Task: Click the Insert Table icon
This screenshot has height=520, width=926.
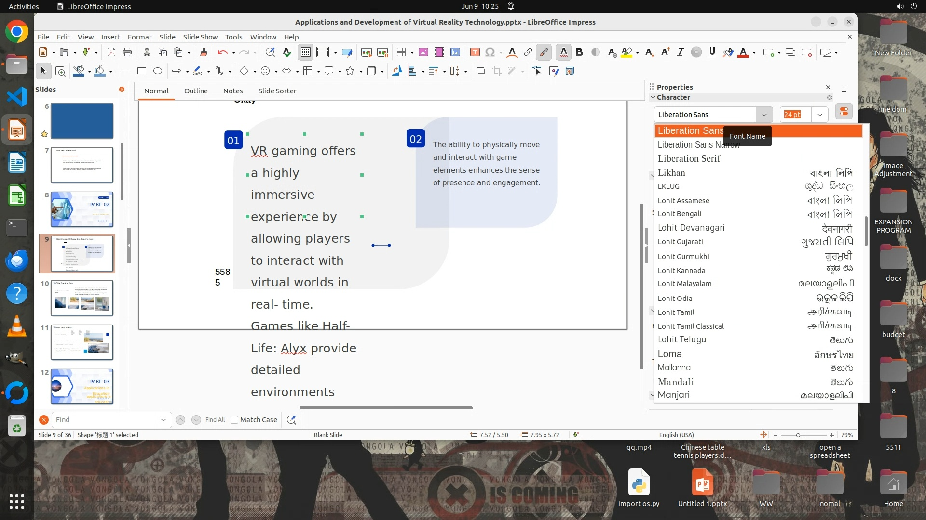Action: (x=401, y=52)
